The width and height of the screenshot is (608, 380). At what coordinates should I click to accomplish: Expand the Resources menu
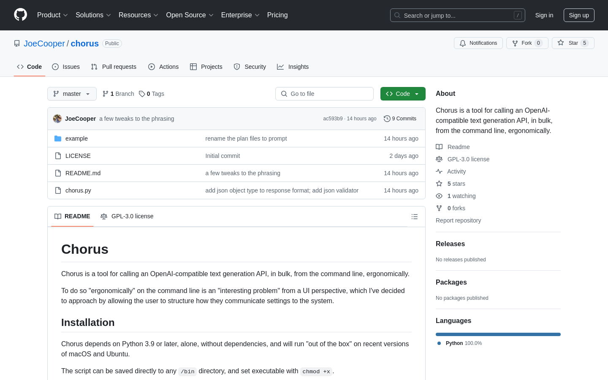138,15
